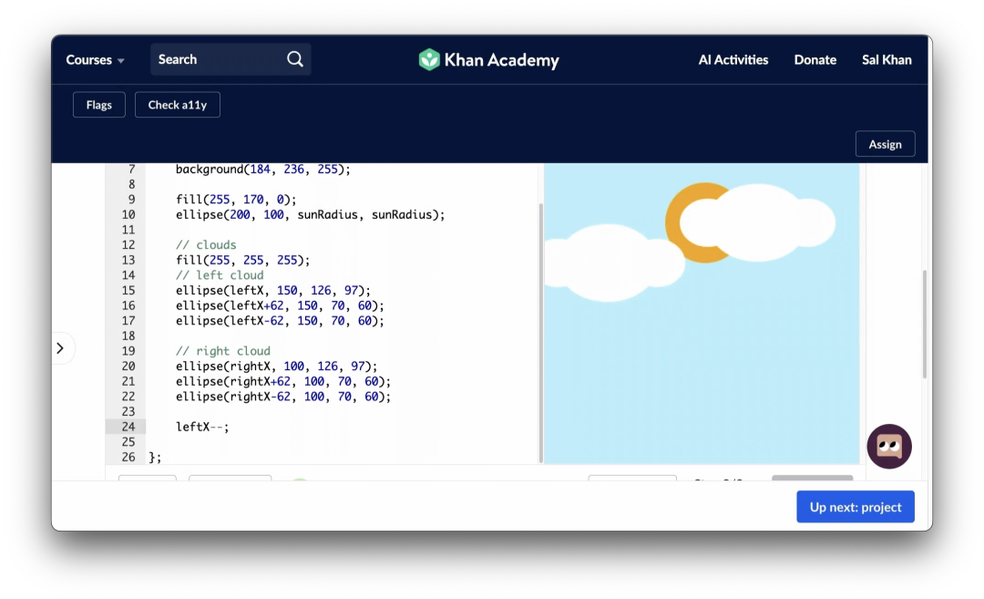
Task: Click the "// right cloud" comment
Action: (223, 351)
